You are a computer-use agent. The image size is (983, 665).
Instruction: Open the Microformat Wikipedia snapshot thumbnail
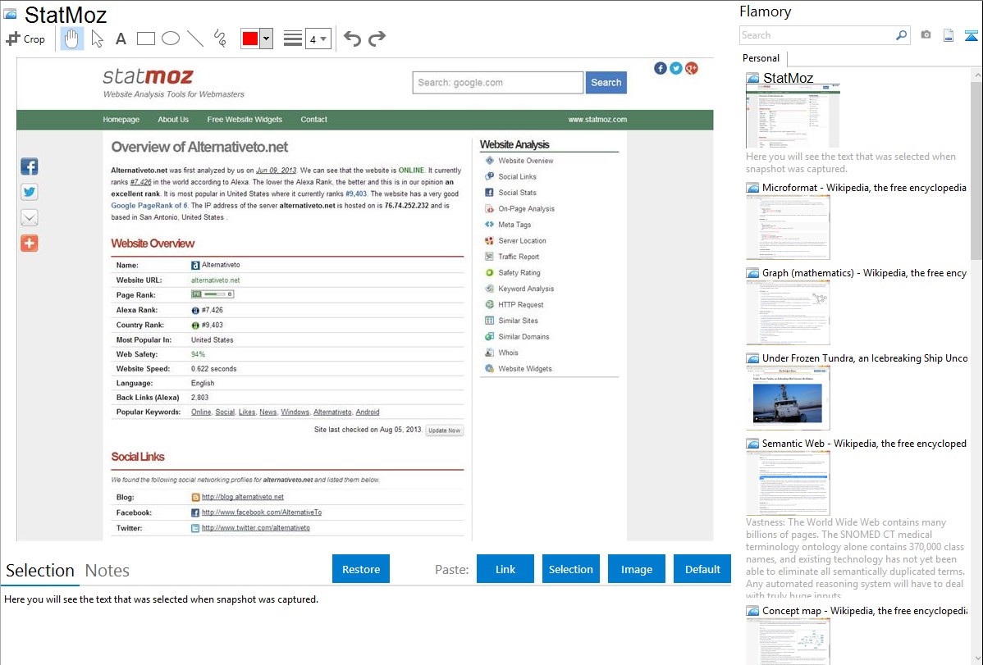coord(788,227)
